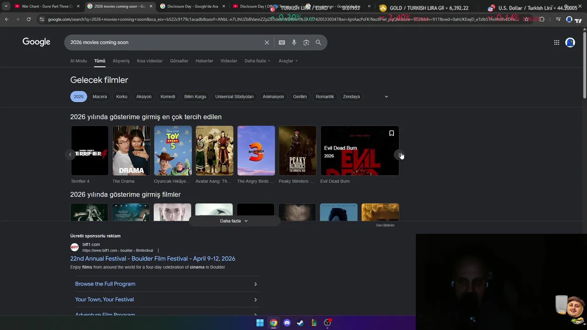
Task: Open the on-screen keyboard input tool
Action: pos(282,42)
